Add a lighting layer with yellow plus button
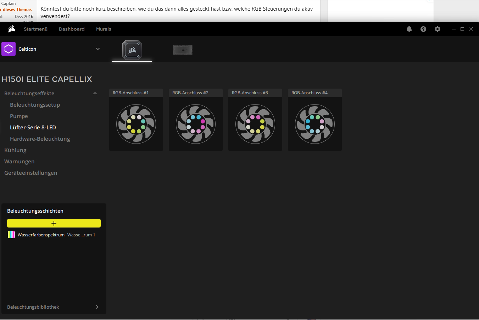This screenshot has width=479, height=320. 54,223
